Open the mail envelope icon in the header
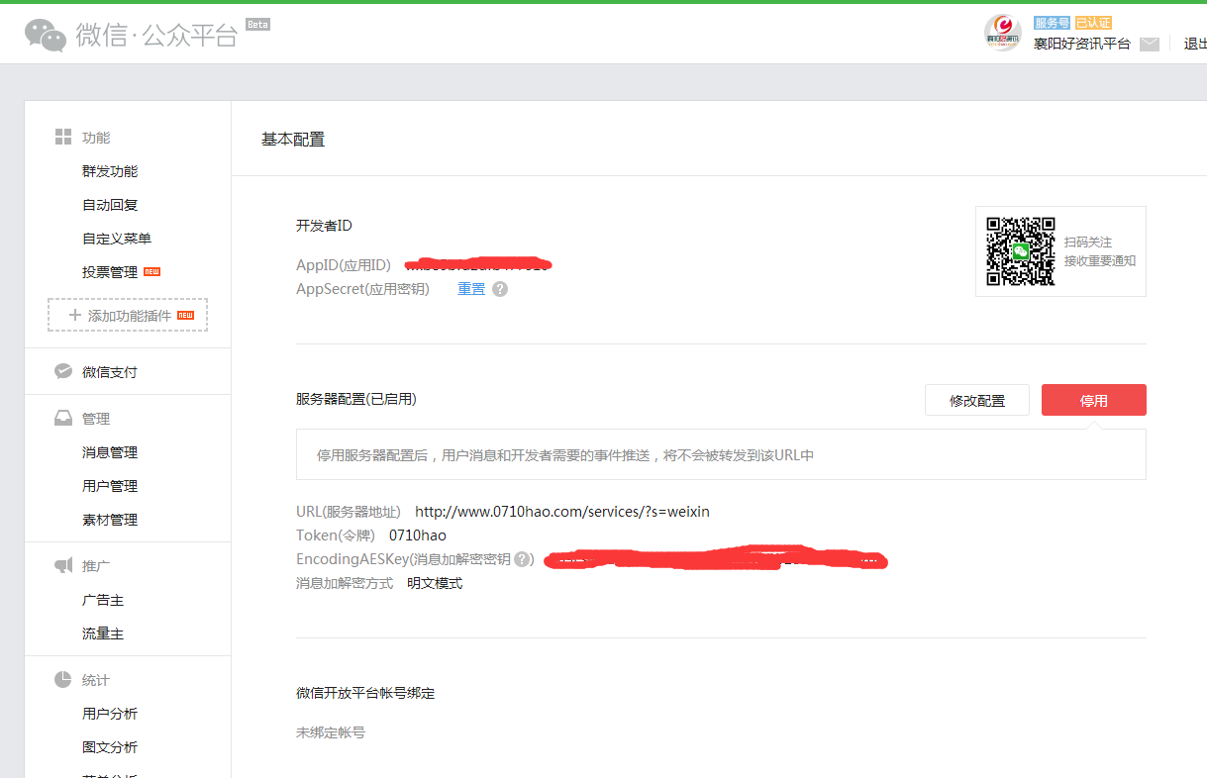The image size is (1207, 778). pos(1149,44)
